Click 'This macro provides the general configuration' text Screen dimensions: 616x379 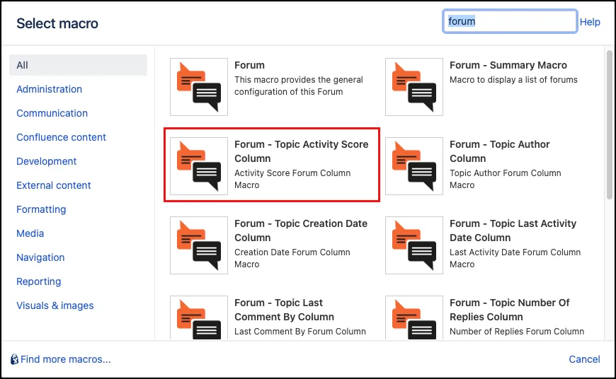pos(299,86)
